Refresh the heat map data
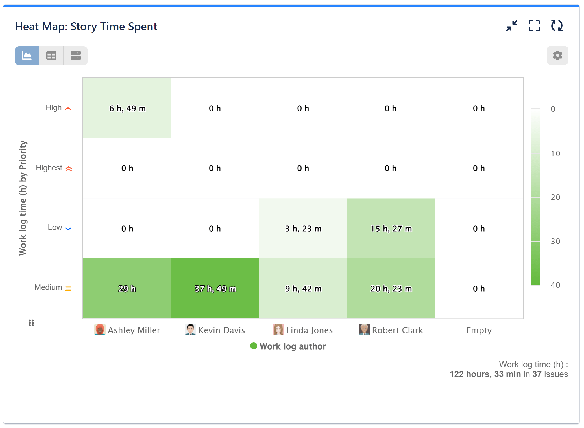Image resolution: width=584 pixels, height=428 pixels. point(557,26)
